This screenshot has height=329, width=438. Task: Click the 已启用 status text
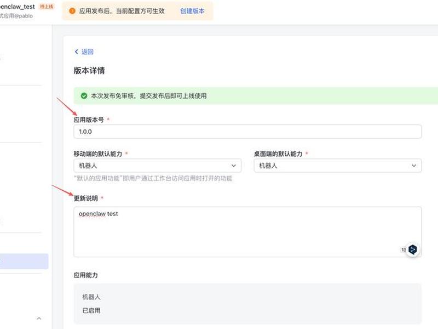tap(91, 310)
